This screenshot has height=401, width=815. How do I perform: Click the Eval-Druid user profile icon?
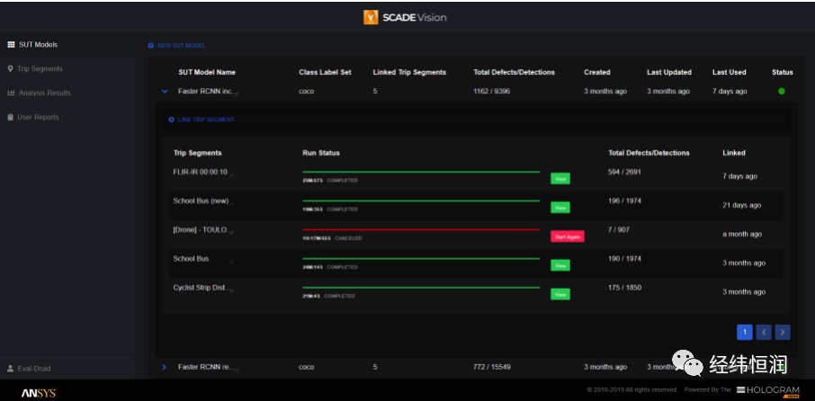(11, 369)
